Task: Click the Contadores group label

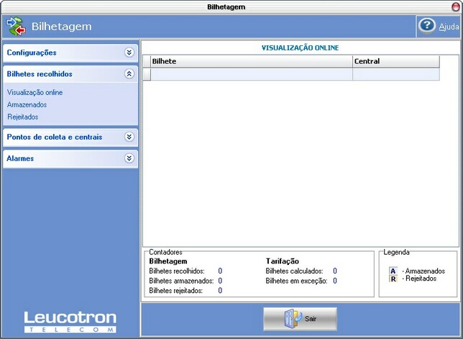Action: (x=165, y=252)
